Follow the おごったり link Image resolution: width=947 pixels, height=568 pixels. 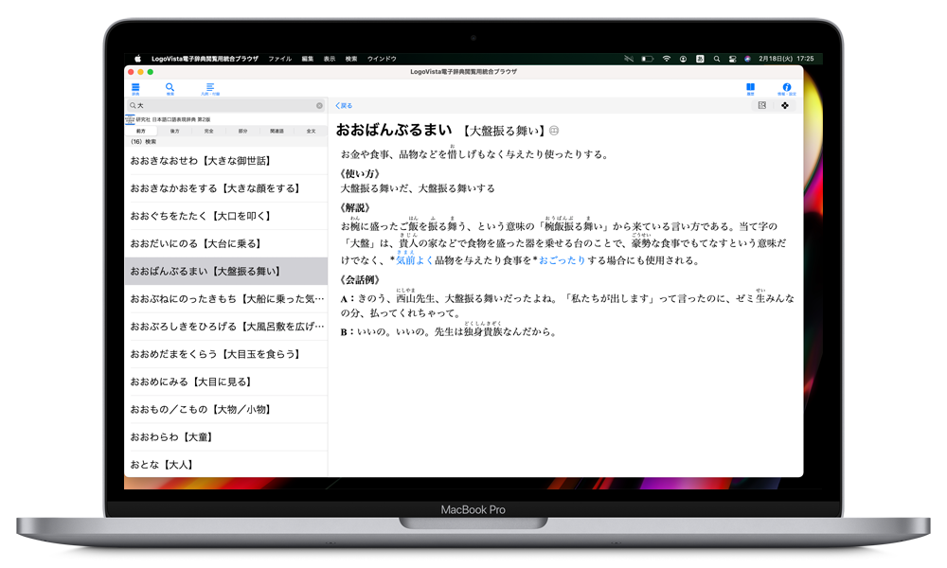pyautogui.click(x=562, y=260)
